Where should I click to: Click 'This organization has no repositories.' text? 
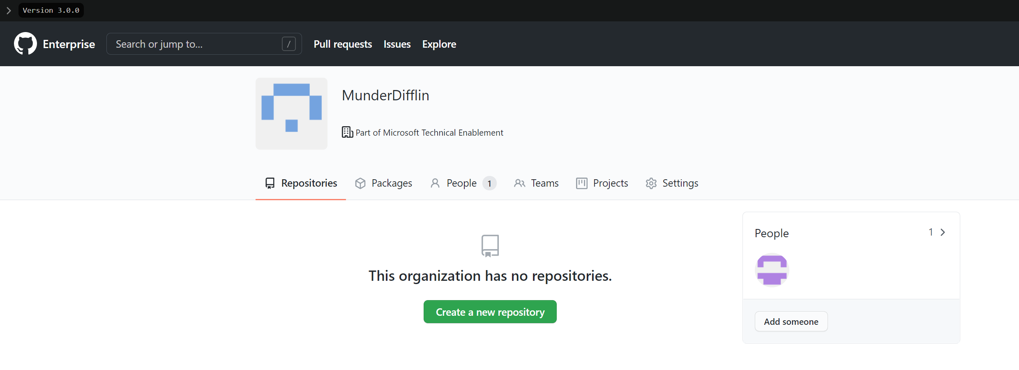pos(490,276)
